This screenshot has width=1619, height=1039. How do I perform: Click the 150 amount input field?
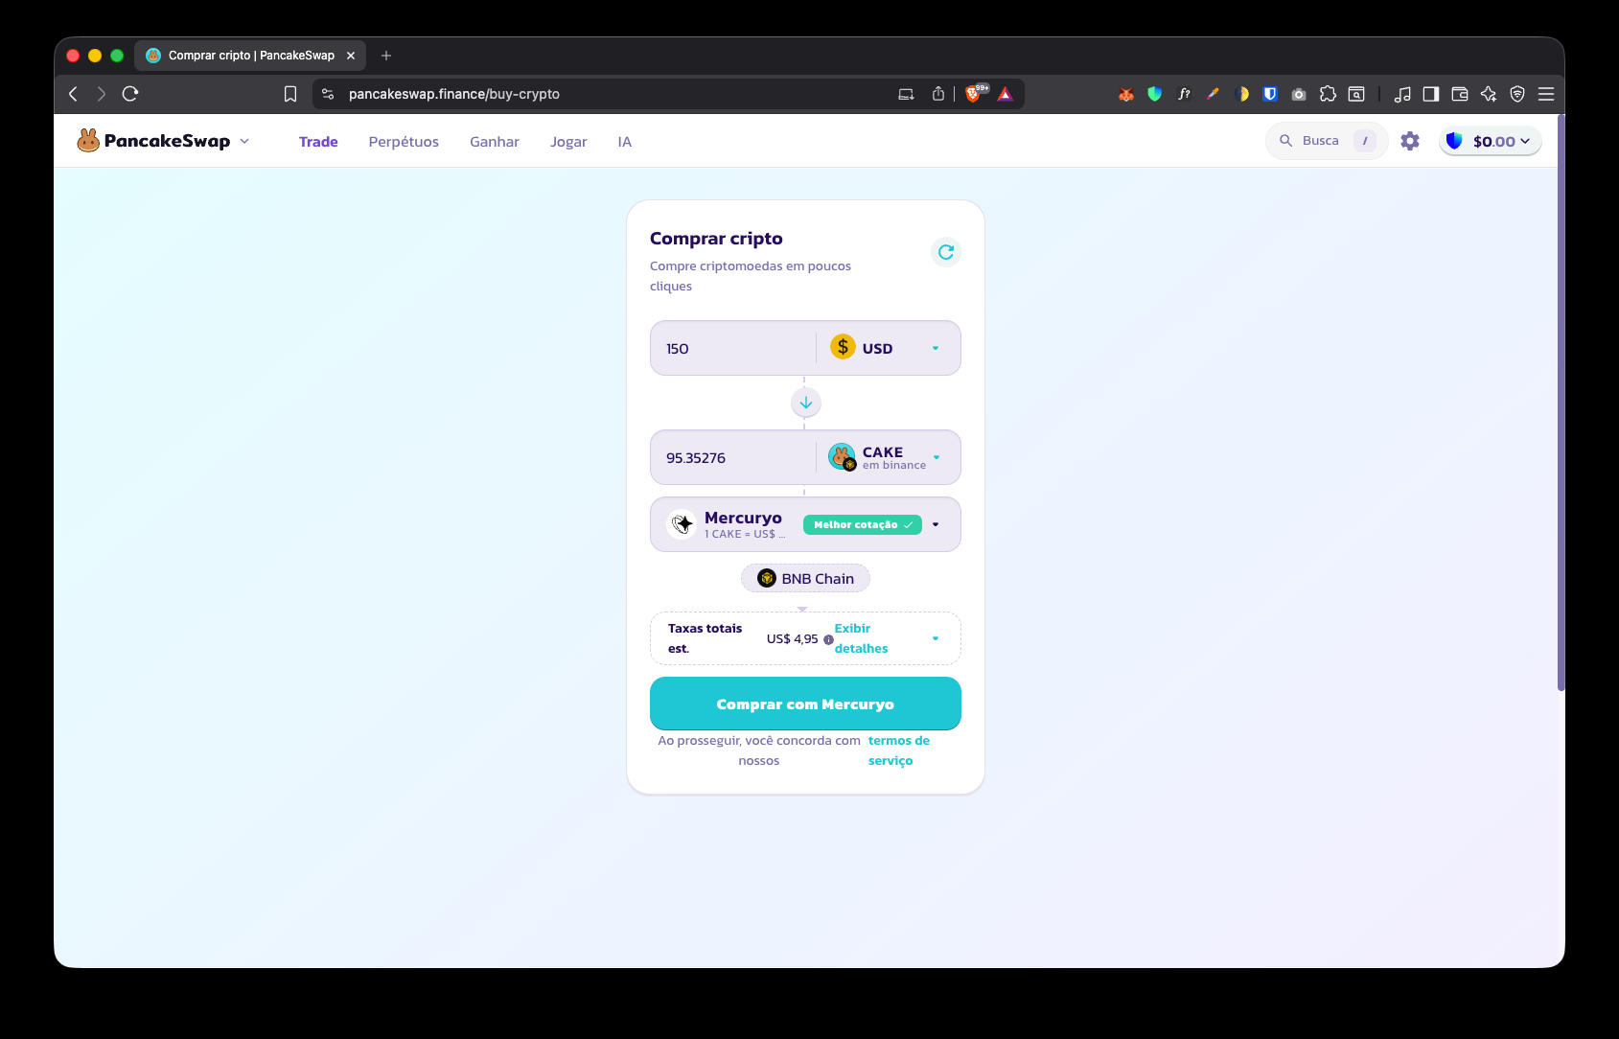pyautogui.click(x=732, y=348)
